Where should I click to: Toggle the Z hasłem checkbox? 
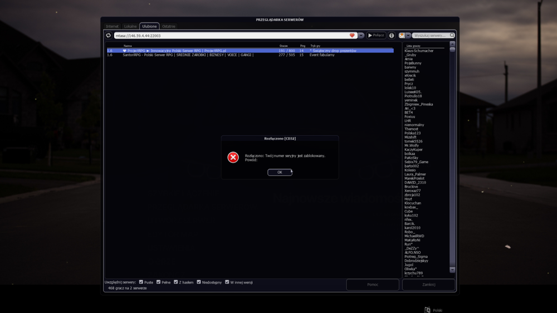click(176, 282)
